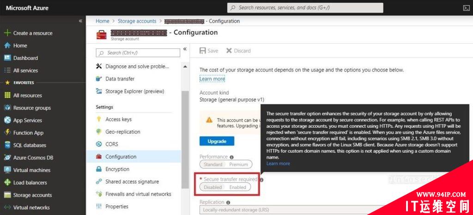
Task: Click Storage accounts breadcrumb link
Action: 137,21
